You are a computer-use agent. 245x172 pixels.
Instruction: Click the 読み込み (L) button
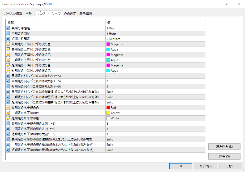pos(224,147)
